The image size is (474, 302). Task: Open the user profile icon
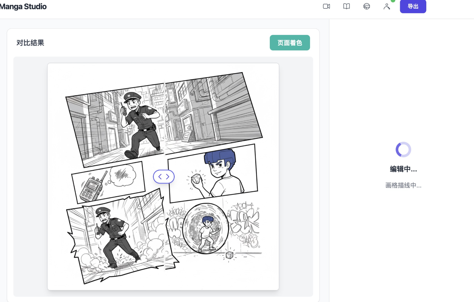(387, 6)
